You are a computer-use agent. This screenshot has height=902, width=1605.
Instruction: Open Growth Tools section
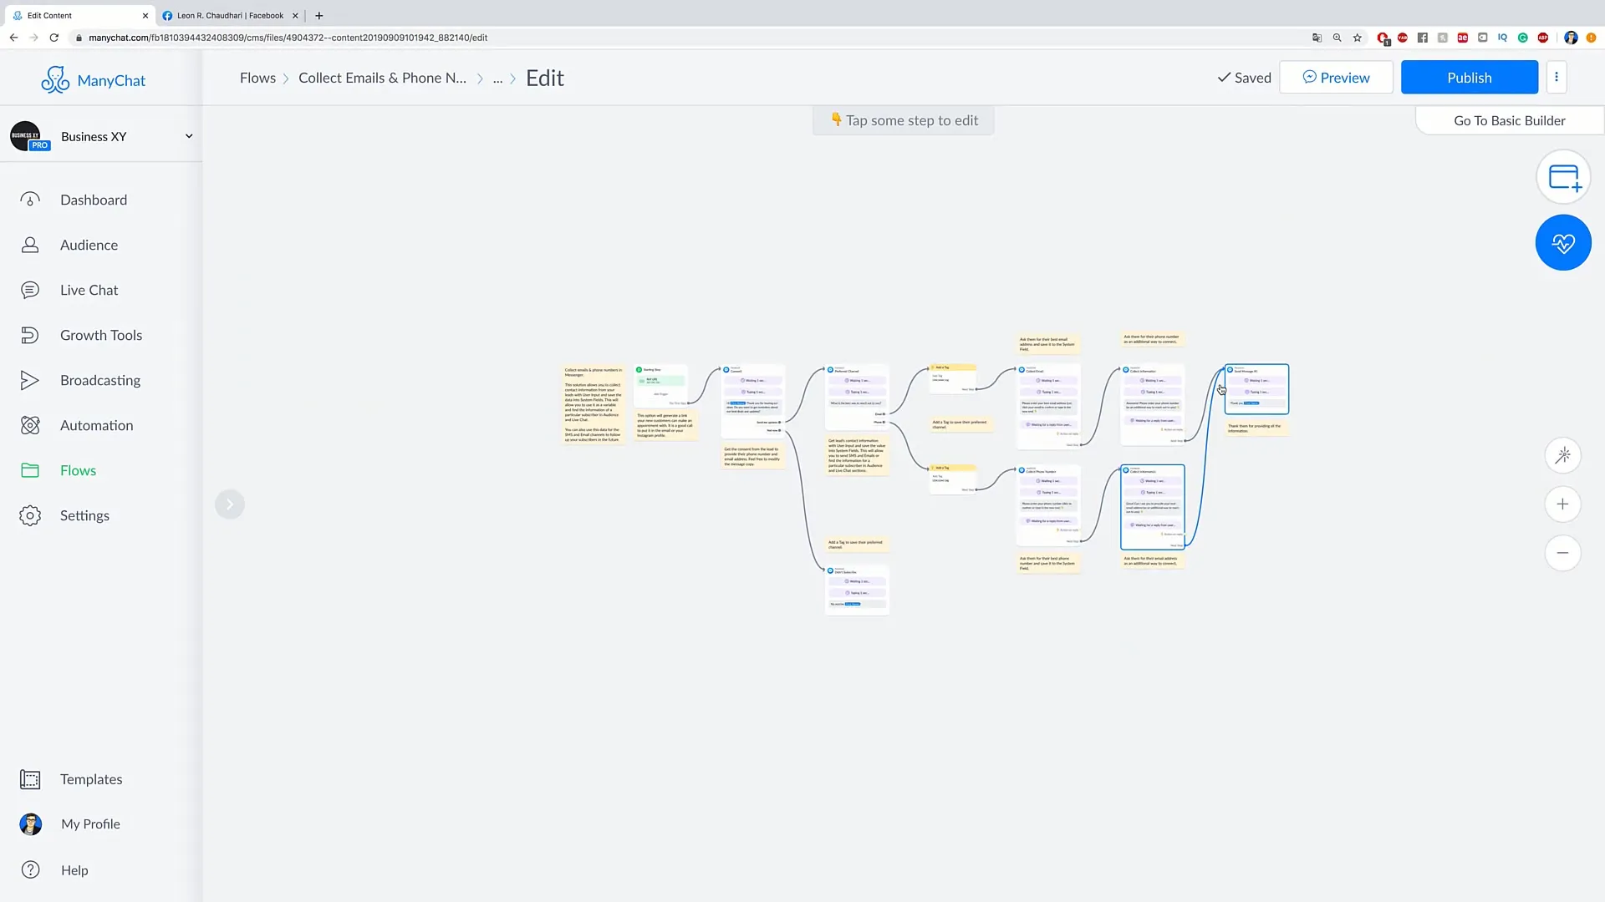pyautogui.click(x=101, y=335)
